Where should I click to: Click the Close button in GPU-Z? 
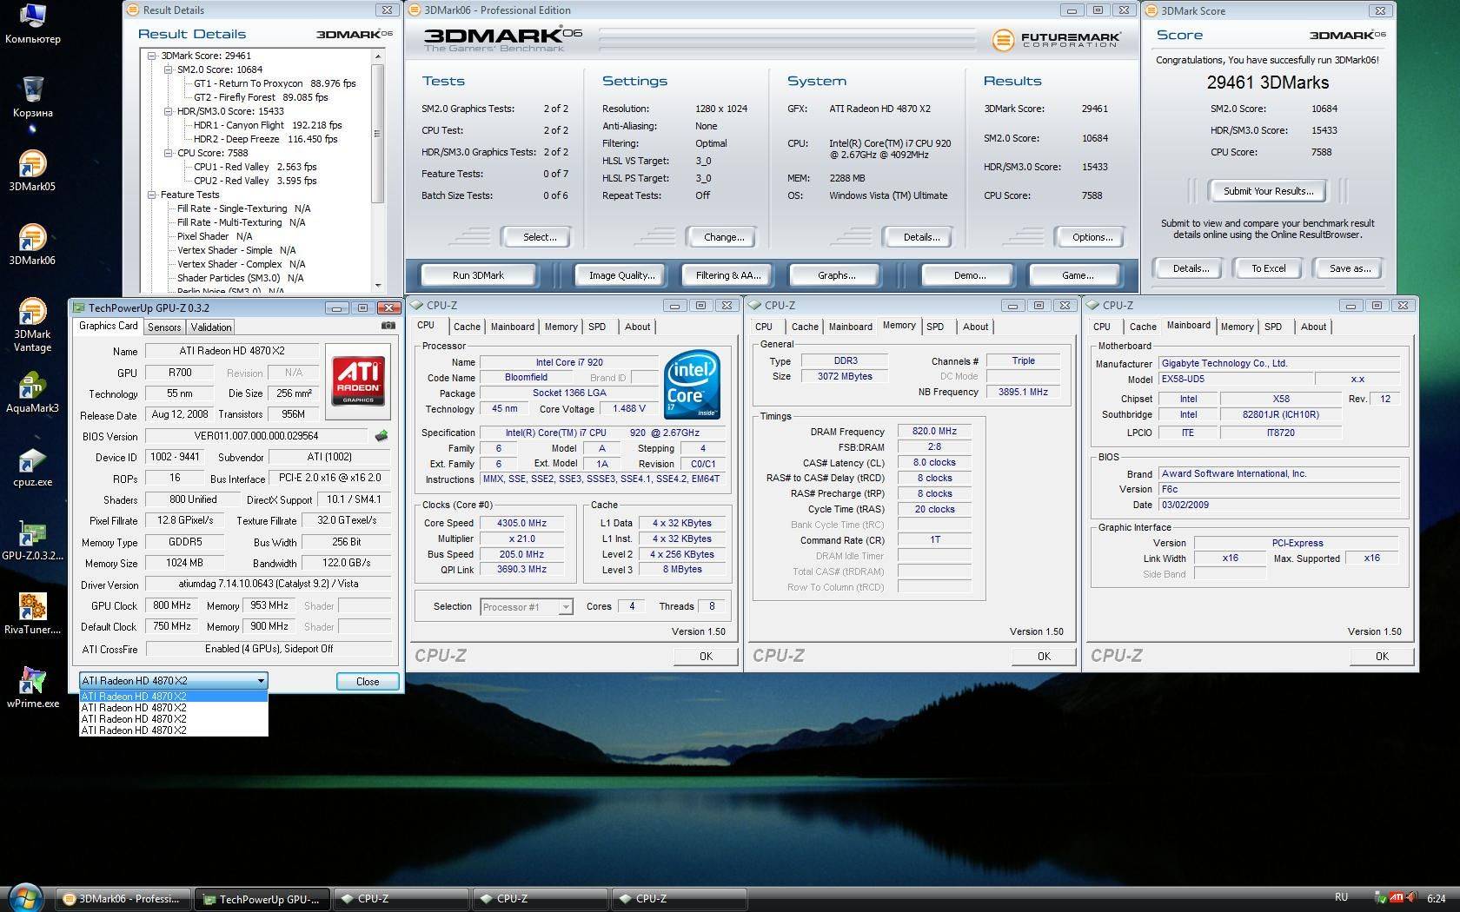pyautogui.click(x=368, y=682)
